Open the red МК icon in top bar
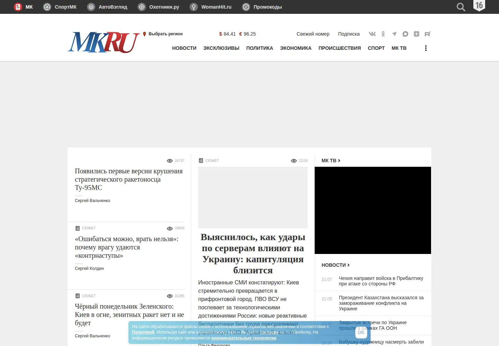This screenshot has height=346, width=499. click(18, 7)
